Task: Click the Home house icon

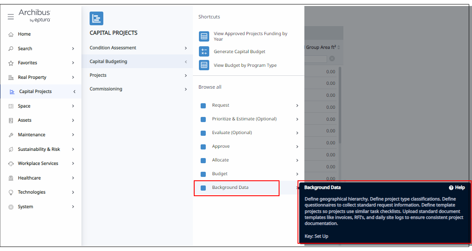Action: click(x=11, y=34)
